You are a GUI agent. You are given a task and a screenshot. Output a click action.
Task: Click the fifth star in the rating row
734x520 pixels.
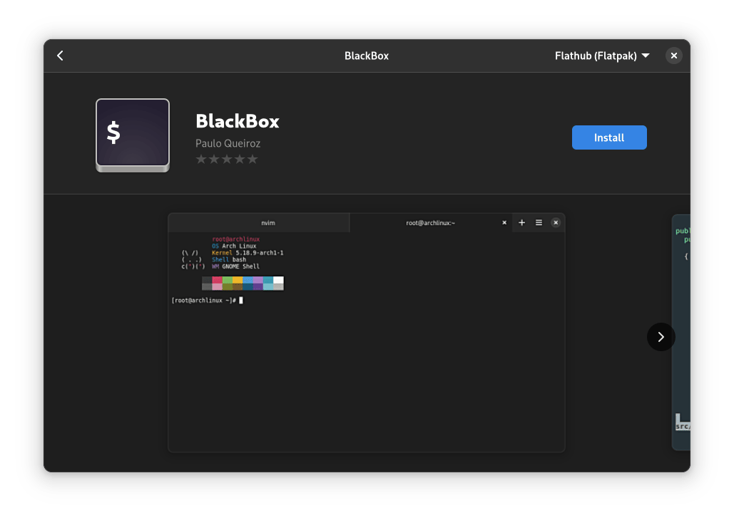click(252, 159)
